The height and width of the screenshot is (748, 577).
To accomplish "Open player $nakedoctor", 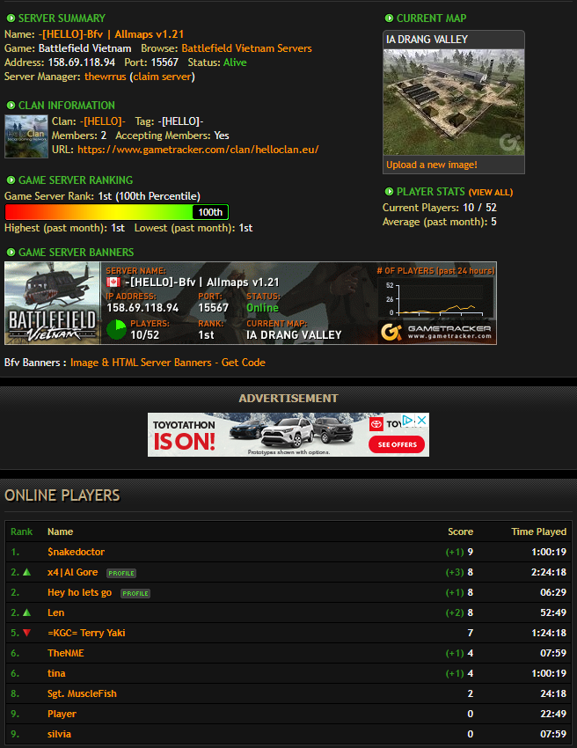I will (x=76, y=552).
